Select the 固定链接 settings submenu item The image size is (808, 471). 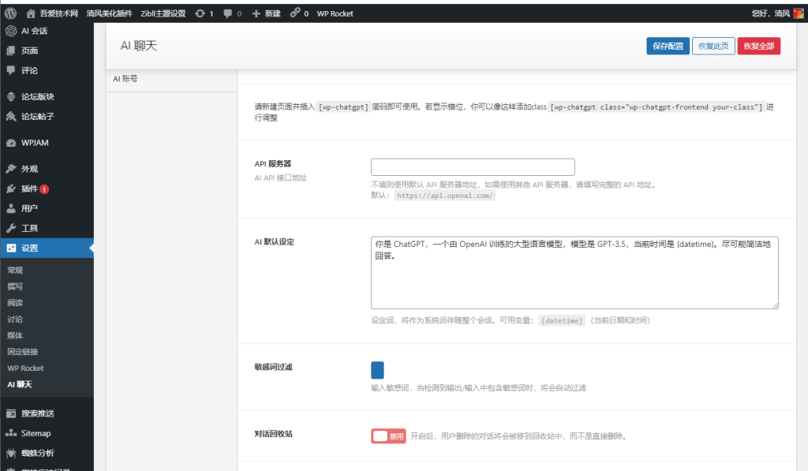click(x=22, y=352)
